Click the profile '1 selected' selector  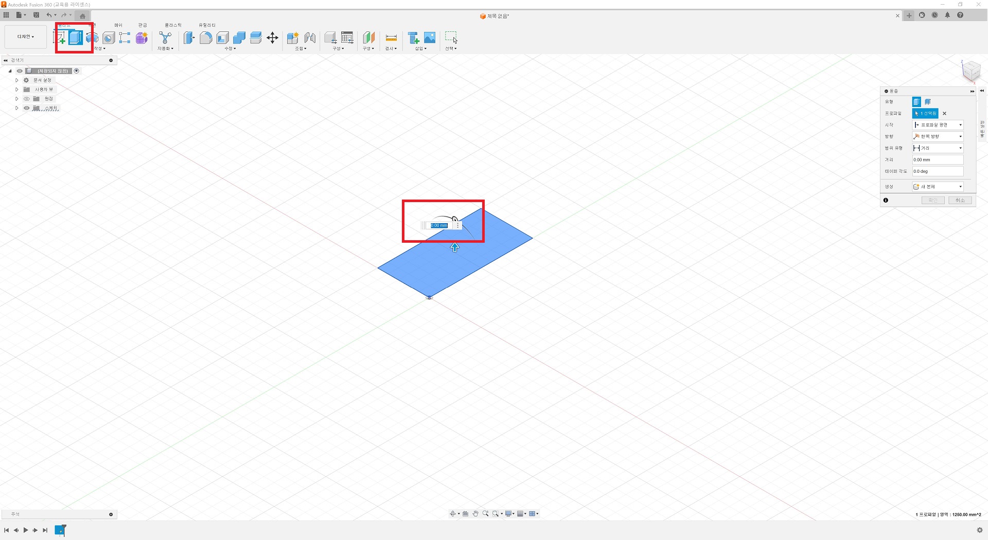point(925,113)
